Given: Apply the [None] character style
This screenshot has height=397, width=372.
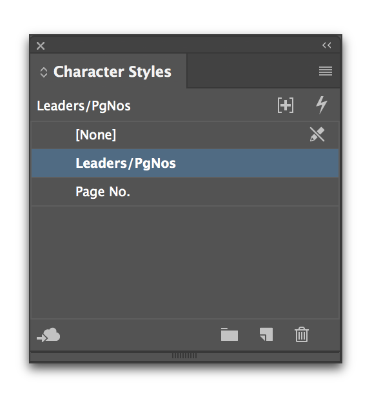Looking at the screenshot, I should click(185, 135).
